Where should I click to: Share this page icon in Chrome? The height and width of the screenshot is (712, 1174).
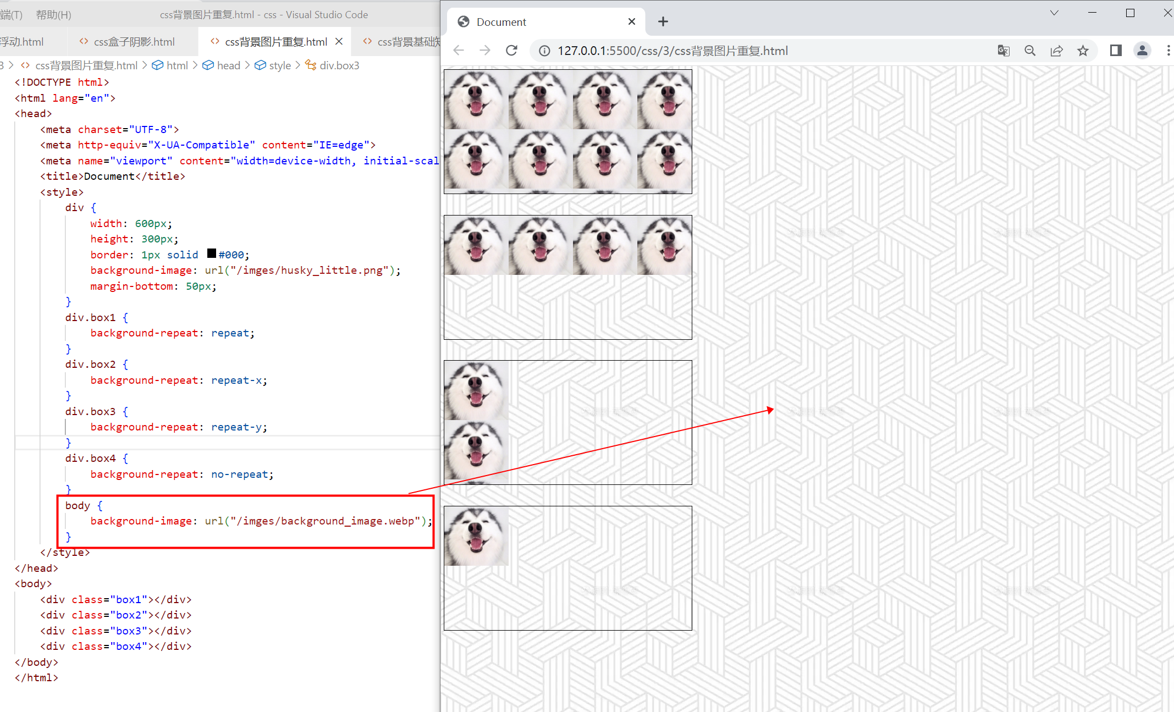1056,51
